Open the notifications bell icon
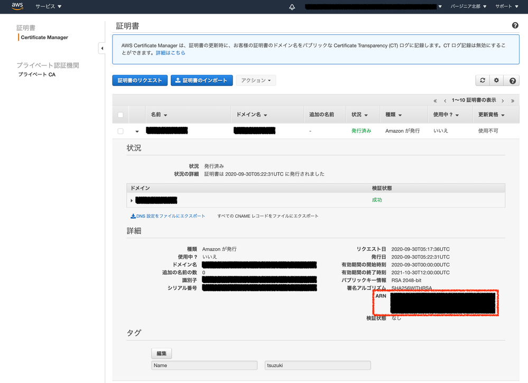 tap(292, 7)
